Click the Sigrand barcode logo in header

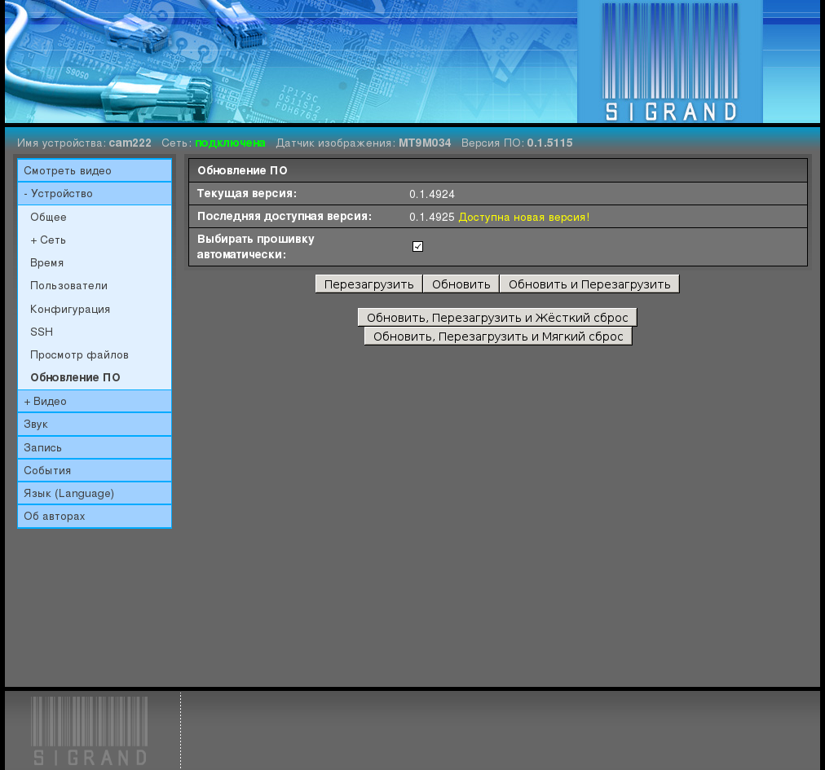[670, 62]
